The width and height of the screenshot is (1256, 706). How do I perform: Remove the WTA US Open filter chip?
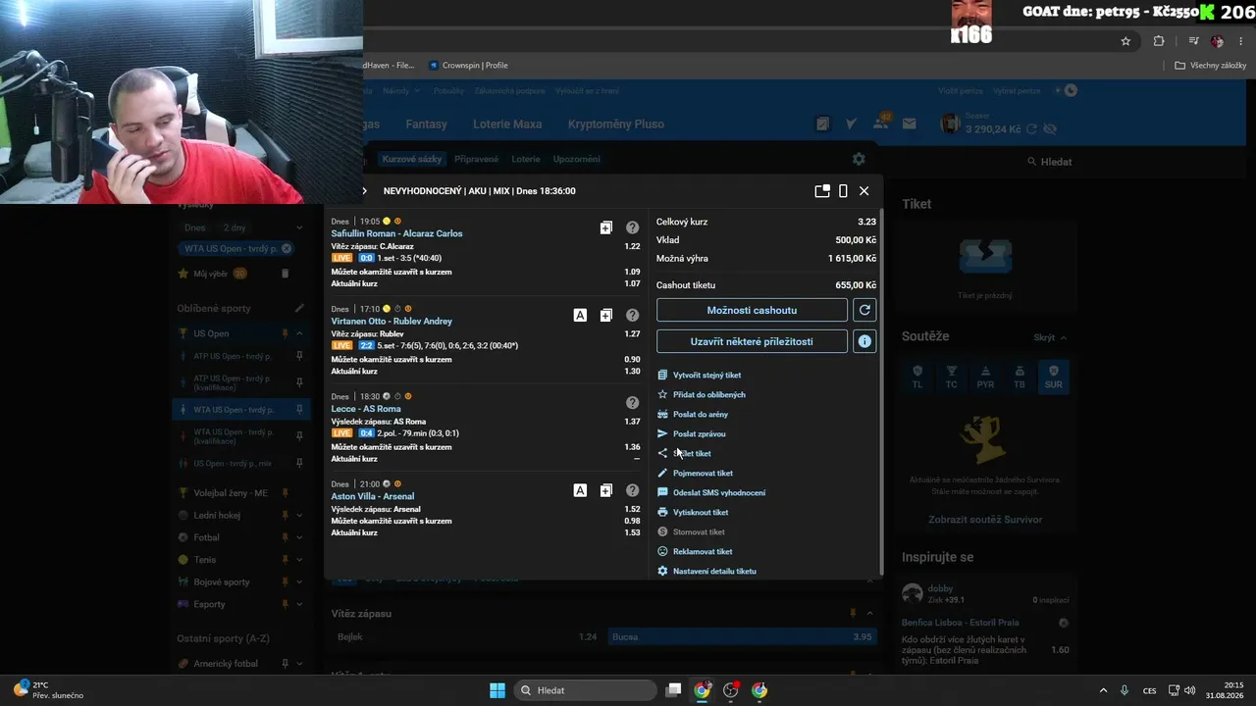pyautogui.click(x=287, y=249)
